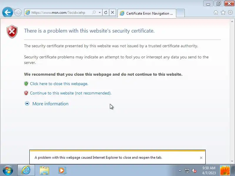Viewport: 235px width, 176px height.
Task: Show hidden tray icons arrow
Action: point(180,170)
